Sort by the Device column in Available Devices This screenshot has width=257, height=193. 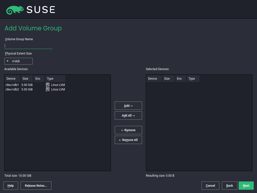pos(11,78)
